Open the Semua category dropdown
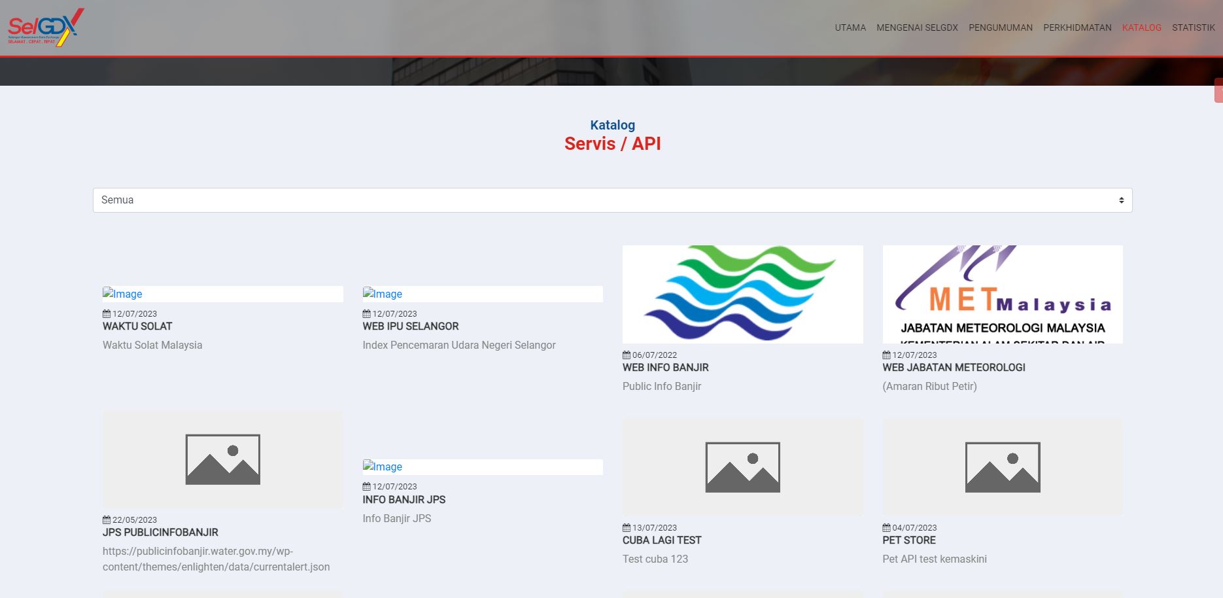Viewport: 1223px width, 598px height. [x=612, y=200]
